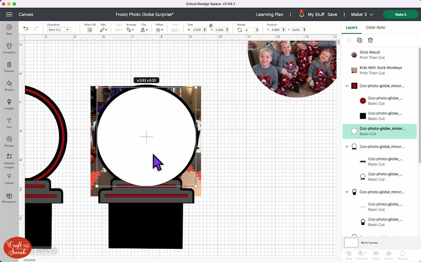Click the Monogram tool icon
Image resolution: width=421 pixels, height=262 pixels.
(9, 197)
